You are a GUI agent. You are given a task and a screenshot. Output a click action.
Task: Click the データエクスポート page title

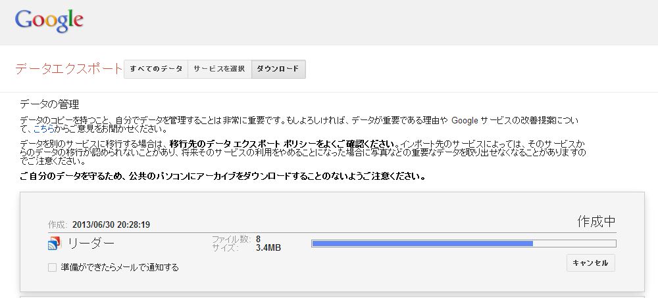(x=68, y=69)
